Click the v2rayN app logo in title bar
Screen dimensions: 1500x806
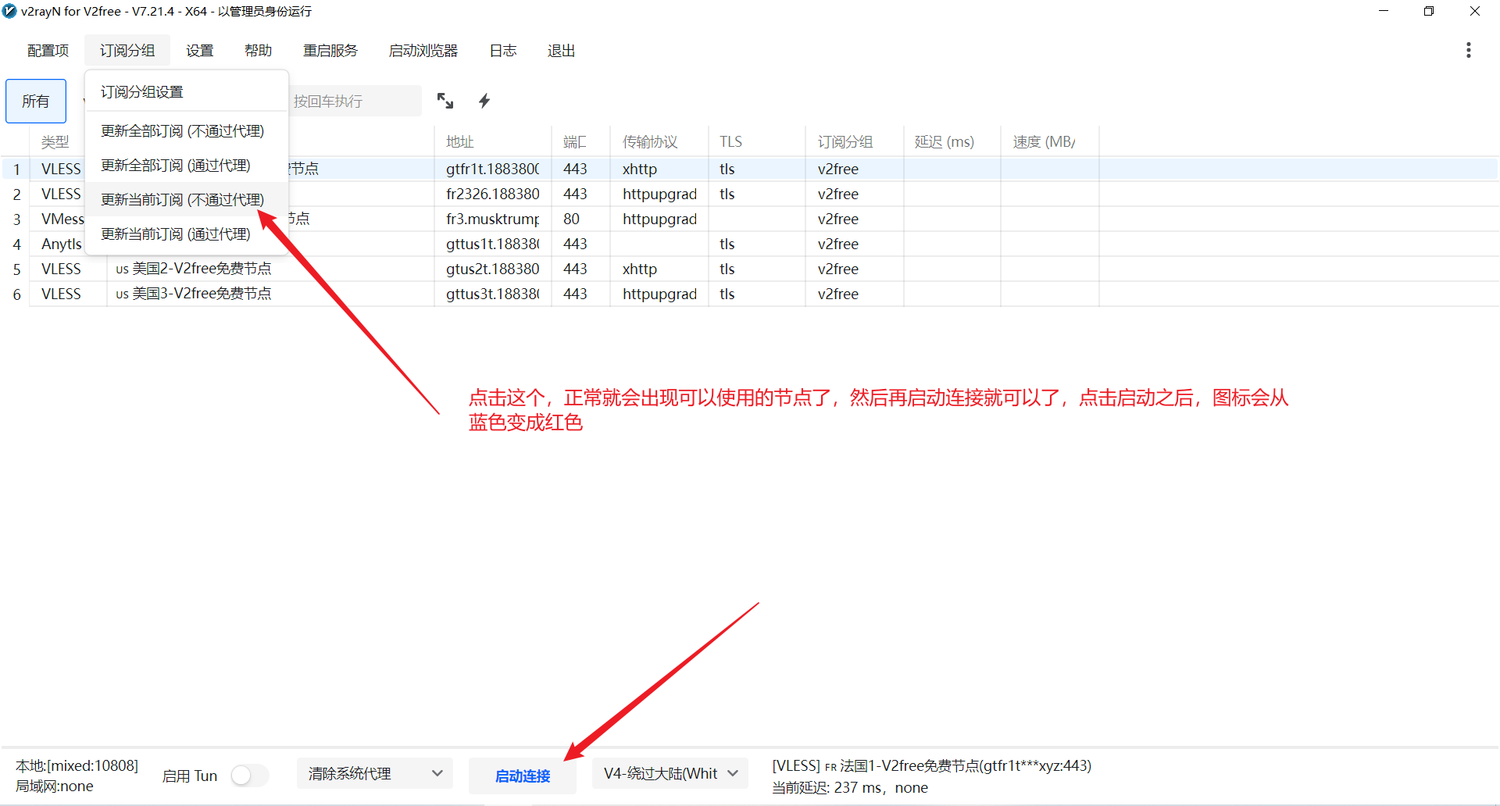pyautogui.click(x=9, y=11)
